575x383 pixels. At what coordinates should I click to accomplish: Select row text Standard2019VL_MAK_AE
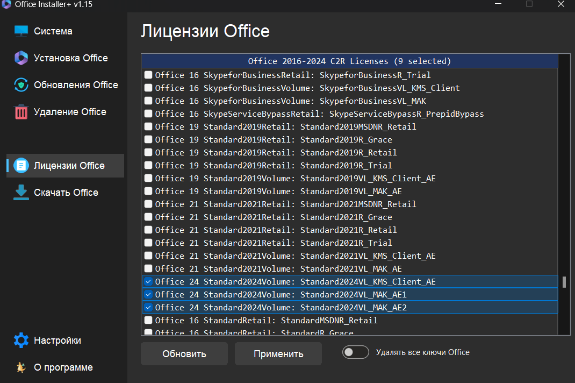coord(278,191)
